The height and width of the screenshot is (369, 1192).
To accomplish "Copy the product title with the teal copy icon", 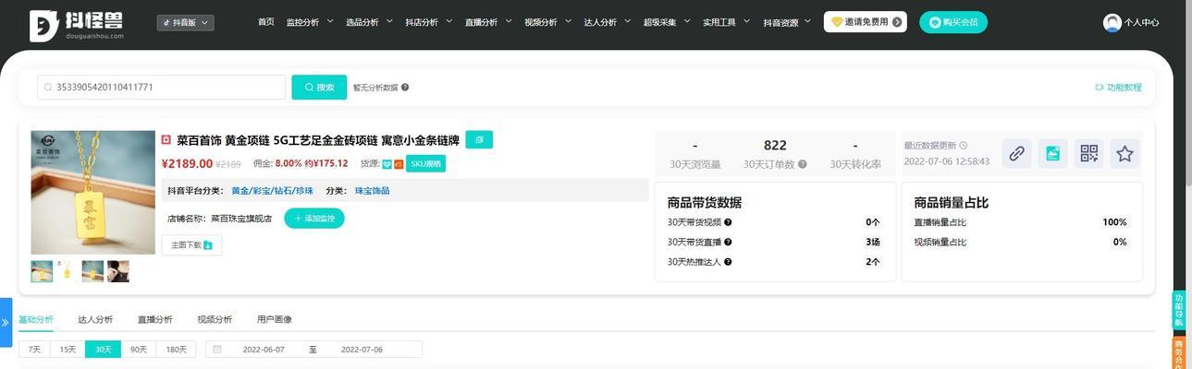I will [479, 139].
